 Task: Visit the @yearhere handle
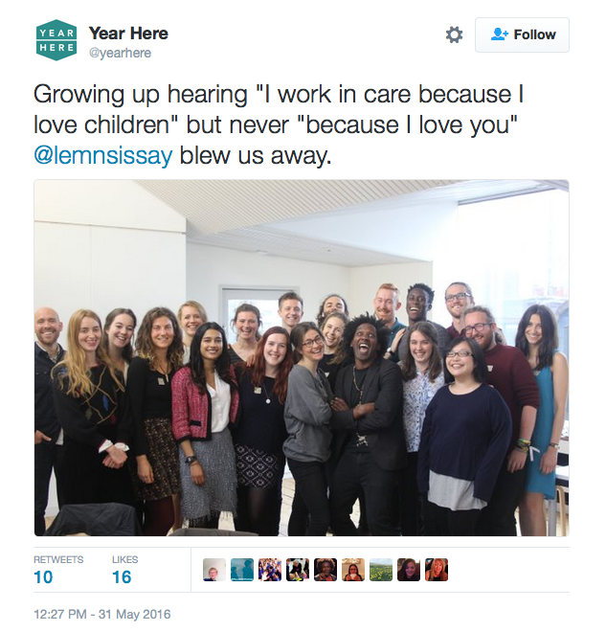[x=120, y=53]
